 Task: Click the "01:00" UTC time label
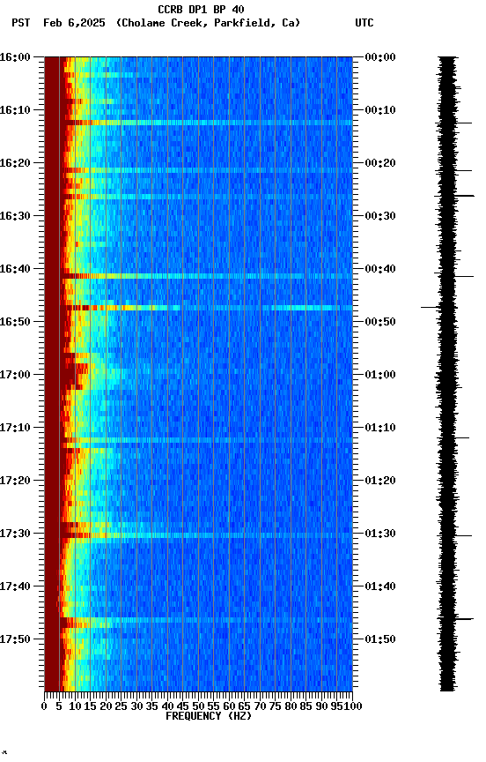380,375
